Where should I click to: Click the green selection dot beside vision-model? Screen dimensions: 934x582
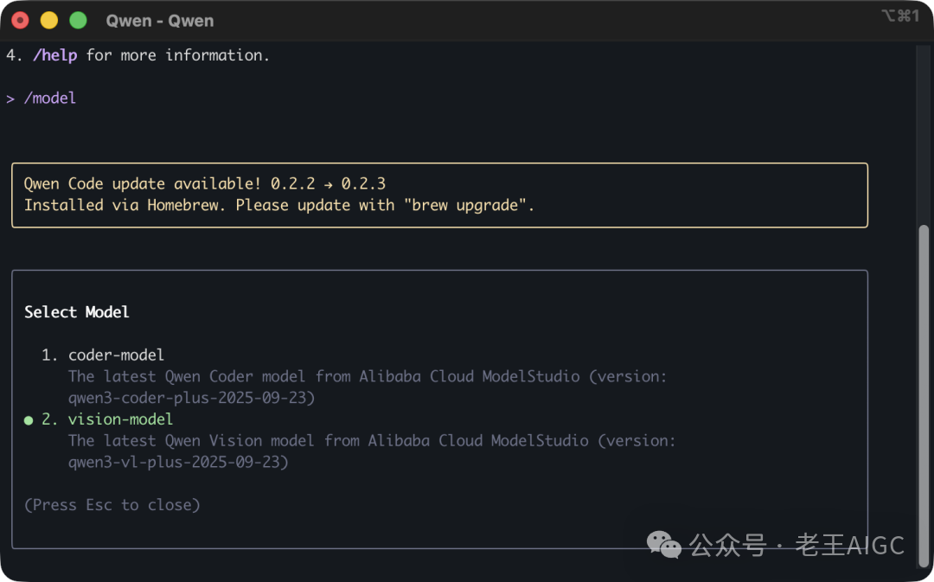tap(29, 420)
